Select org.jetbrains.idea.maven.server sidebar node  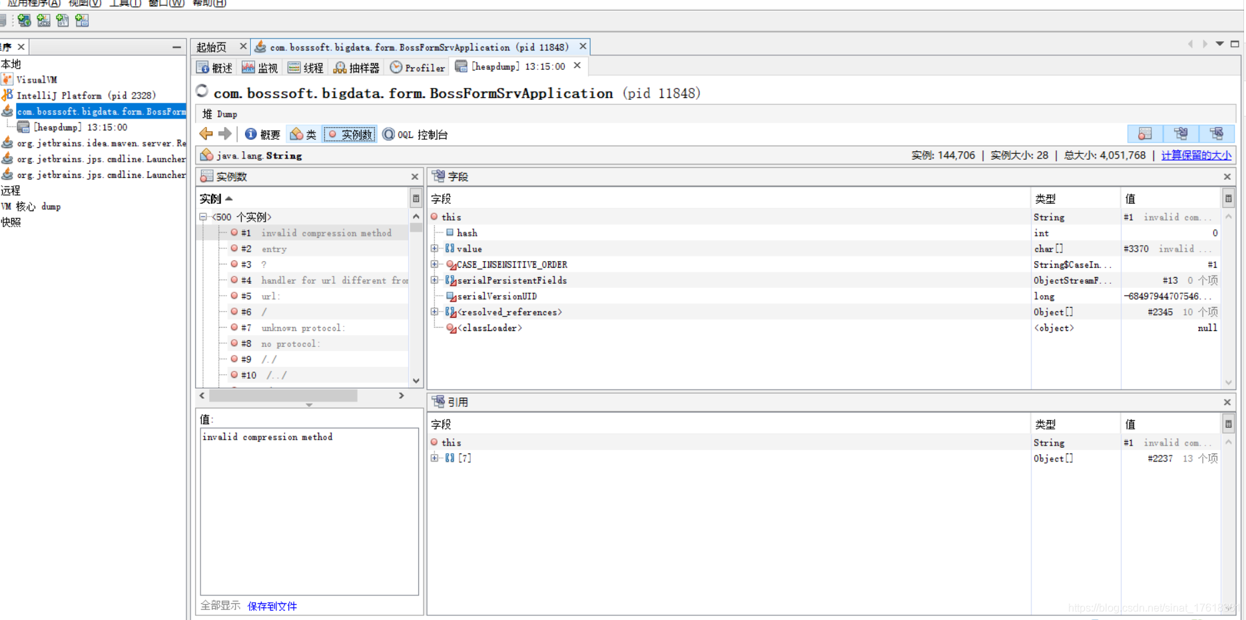[x=94, y=143]
